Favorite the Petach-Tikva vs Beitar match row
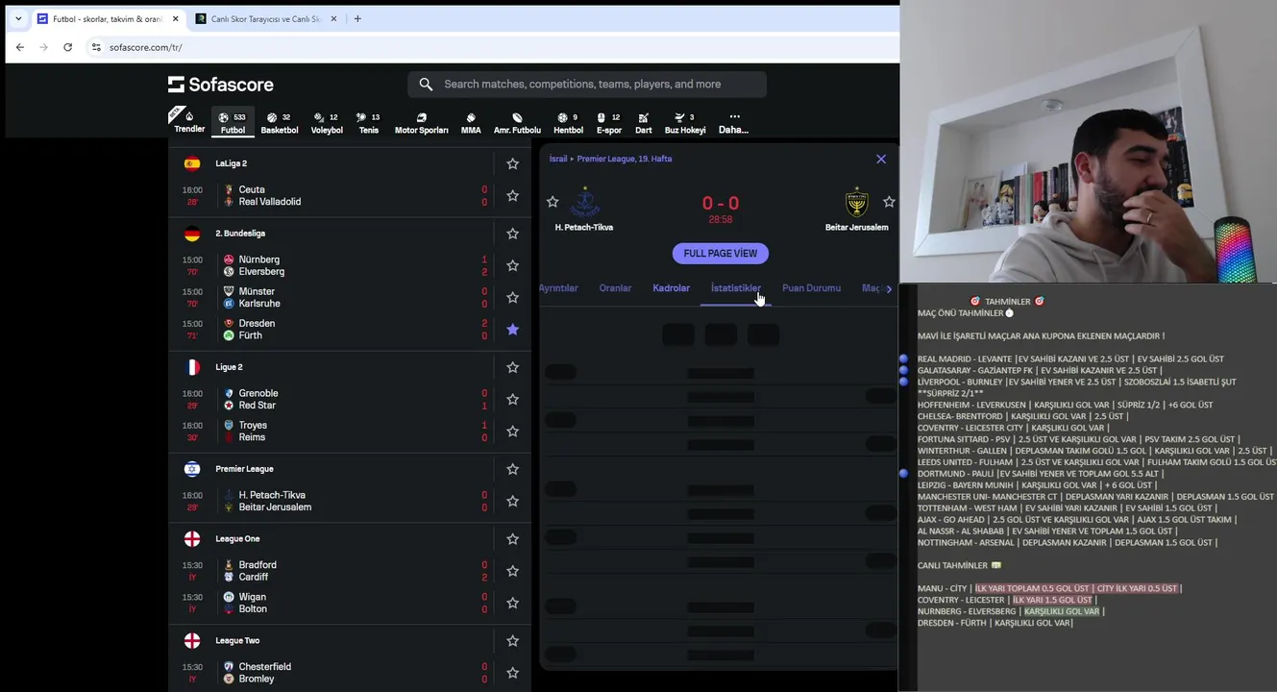1277x692 pixels. point(512,501)
